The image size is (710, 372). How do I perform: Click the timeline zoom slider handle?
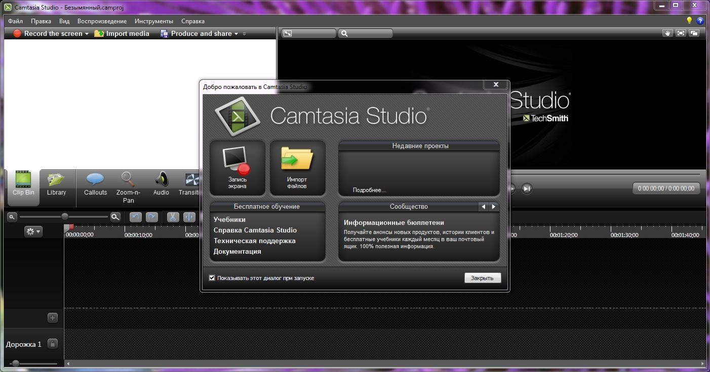65,216
